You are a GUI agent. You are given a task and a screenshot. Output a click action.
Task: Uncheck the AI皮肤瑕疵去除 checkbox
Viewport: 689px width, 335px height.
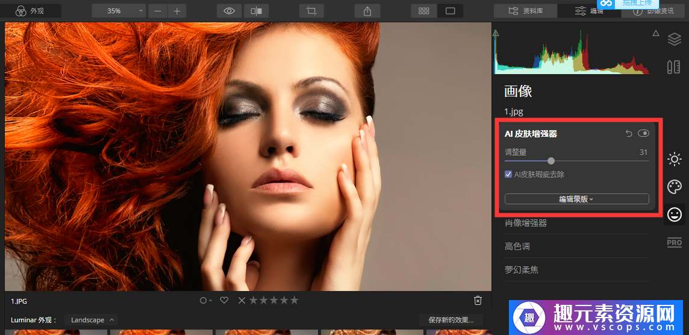(x=508, y=175)
